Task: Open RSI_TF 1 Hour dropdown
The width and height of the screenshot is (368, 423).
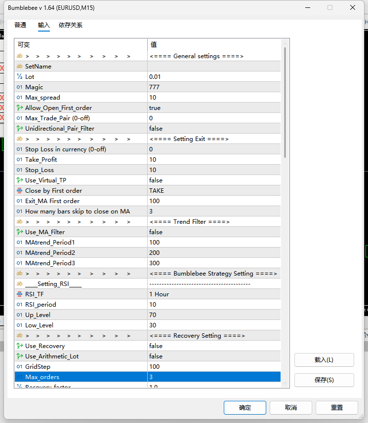Action: point(214,294)
